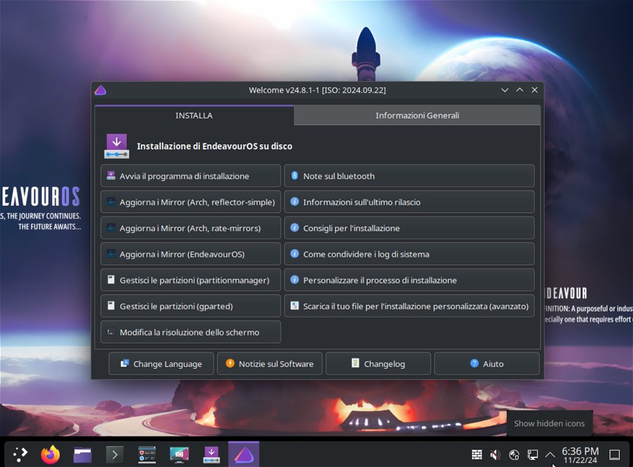Click Aggiorna i Mirror (Arch, rate-mirrors)
This screenshot has height=467, width=633.
click(x=191, y=228)
